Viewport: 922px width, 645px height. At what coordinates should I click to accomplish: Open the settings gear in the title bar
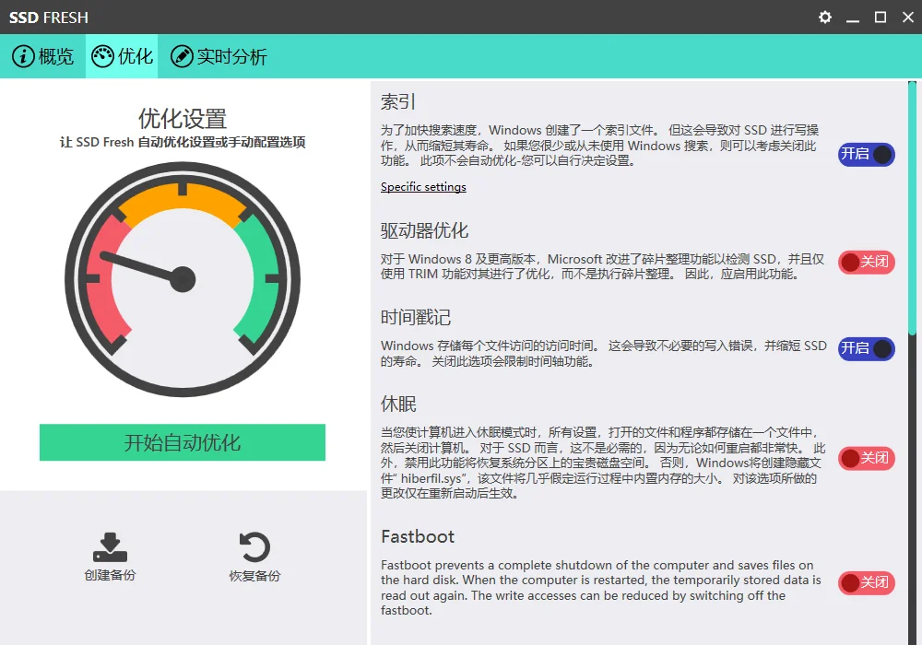[824, 17]
